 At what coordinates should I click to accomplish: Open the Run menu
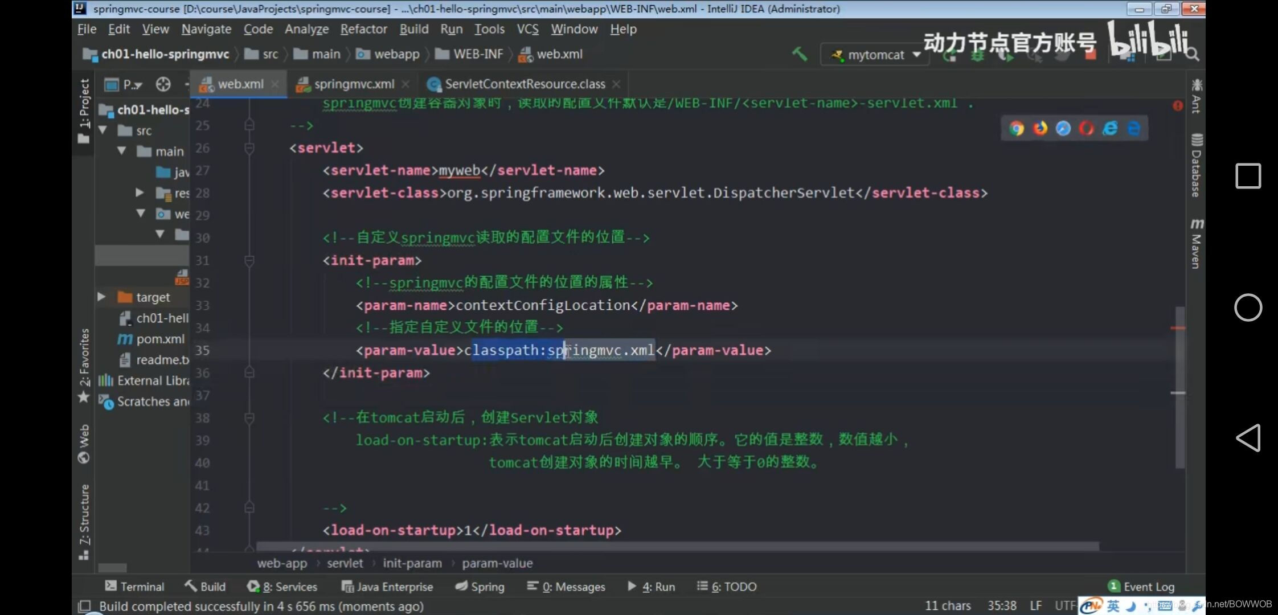(x=451, y=28)
